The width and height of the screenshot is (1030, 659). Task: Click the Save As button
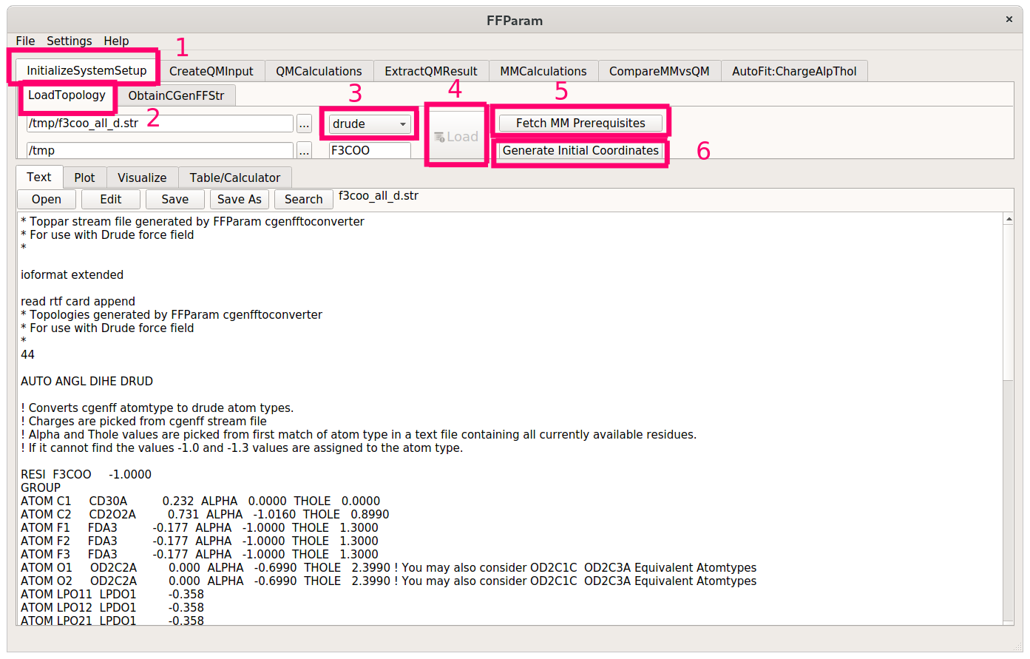point(240,199)
